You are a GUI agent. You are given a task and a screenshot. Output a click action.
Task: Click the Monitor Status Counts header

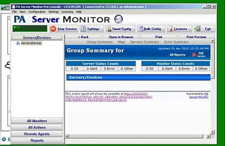tap(175, 64)
